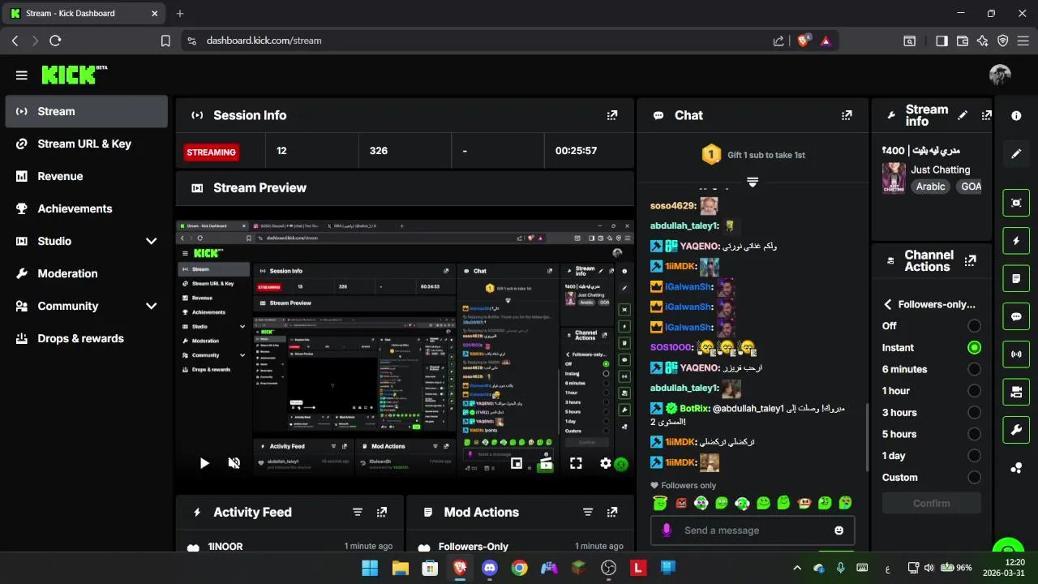Pop out the Activity Feed panel

(382, 513)
